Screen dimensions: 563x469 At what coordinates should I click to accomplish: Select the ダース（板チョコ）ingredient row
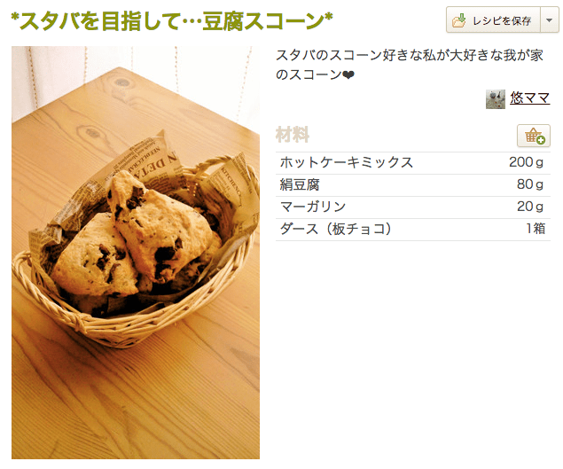[413, 229]
